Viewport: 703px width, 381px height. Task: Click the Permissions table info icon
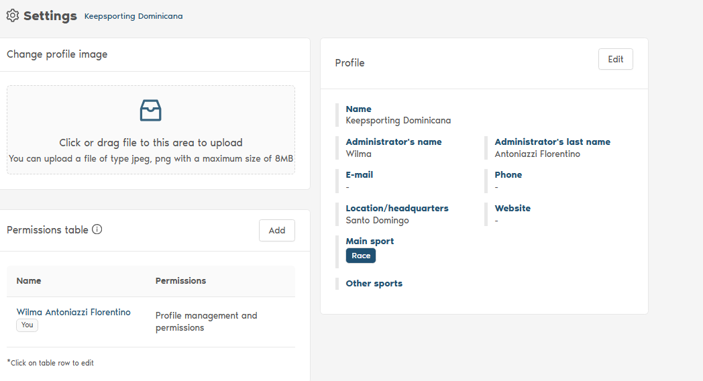[x=97, y=229]
